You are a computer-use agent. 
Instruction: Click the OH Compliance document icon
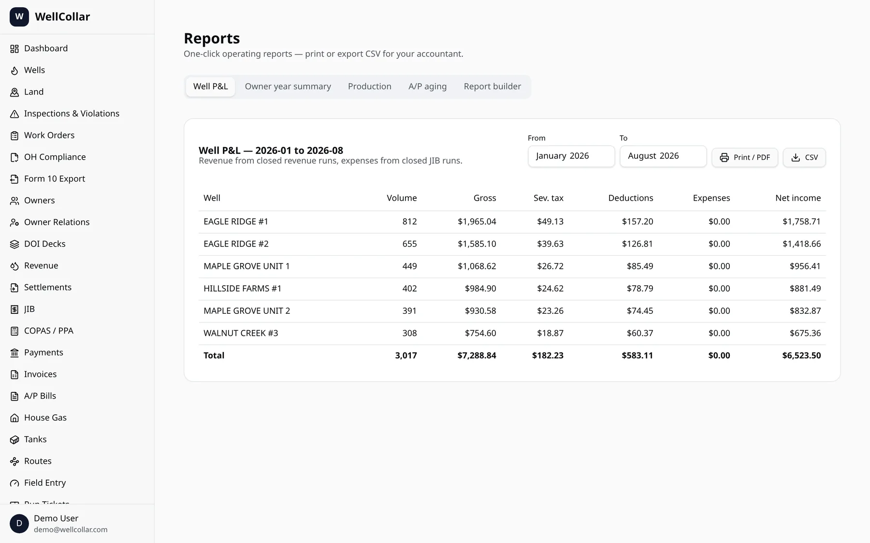14,157
